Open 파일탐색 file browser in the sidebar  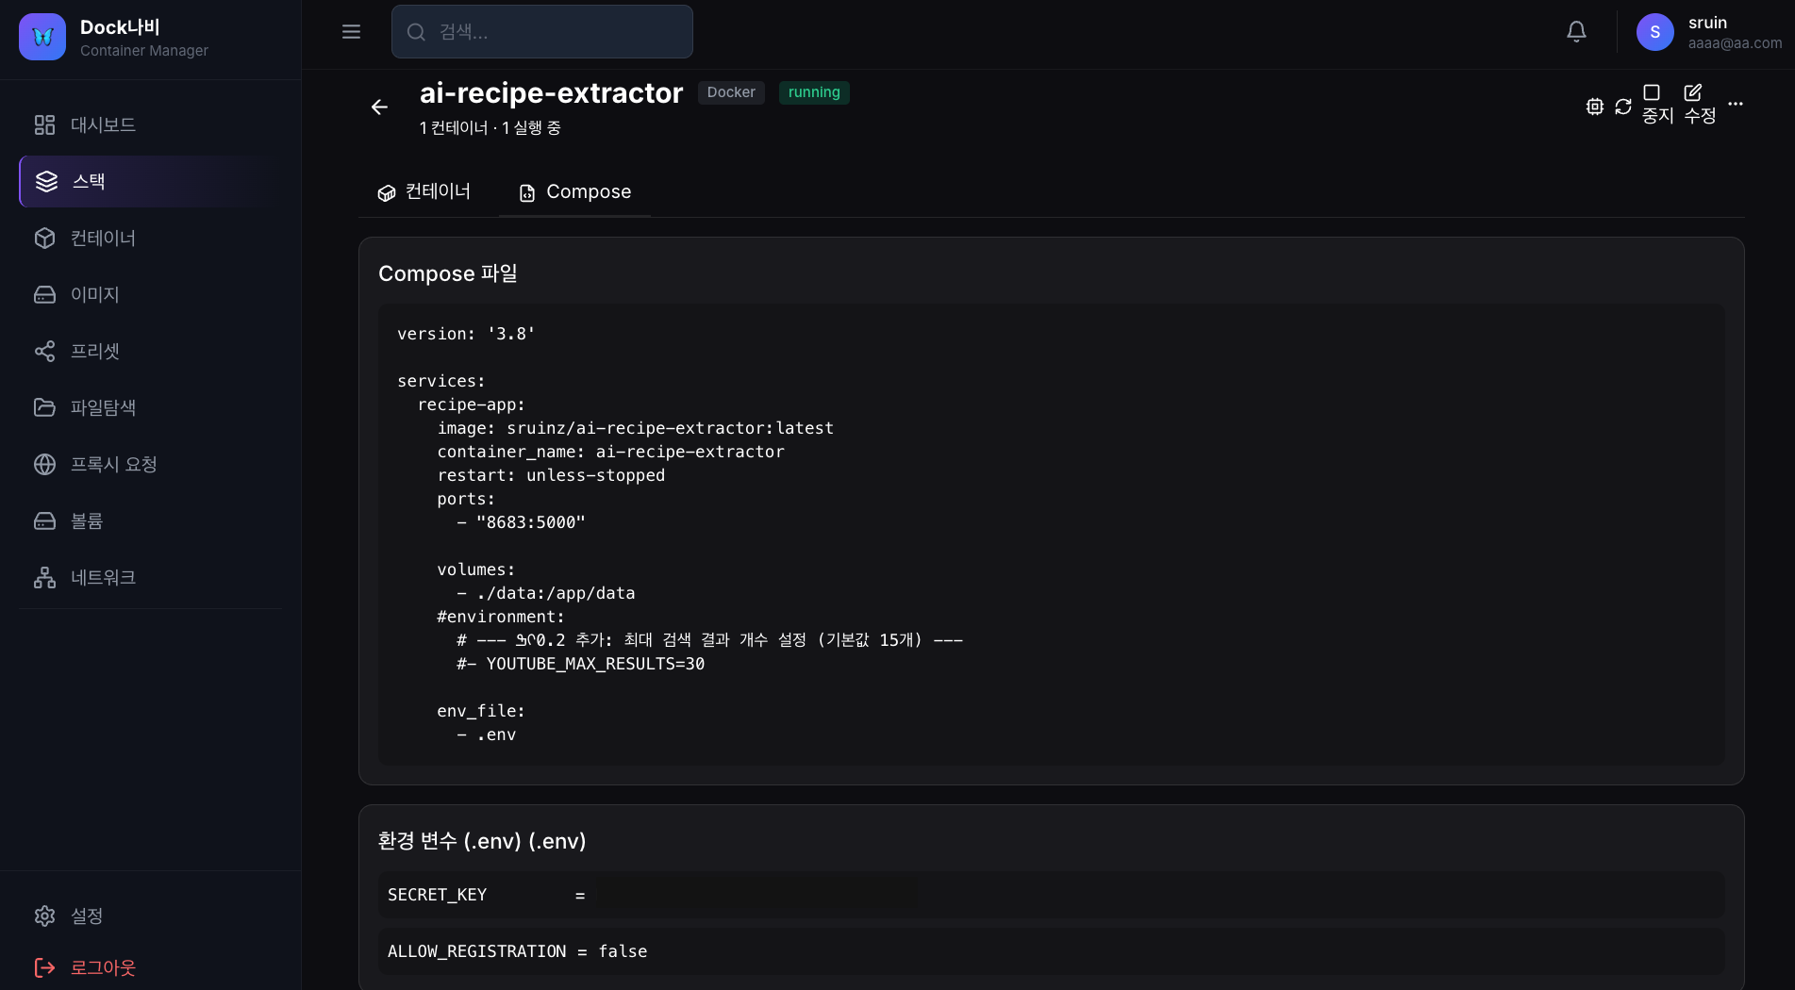103,407
